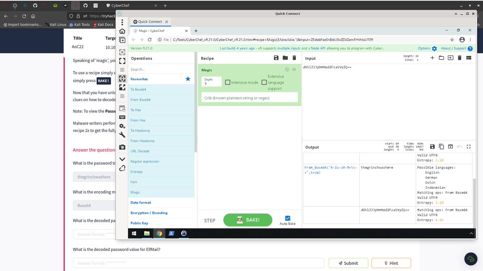Viewport: 483px width, 271px height.
Task: Bookmark the page with the star icon
Action: (452, 40)
